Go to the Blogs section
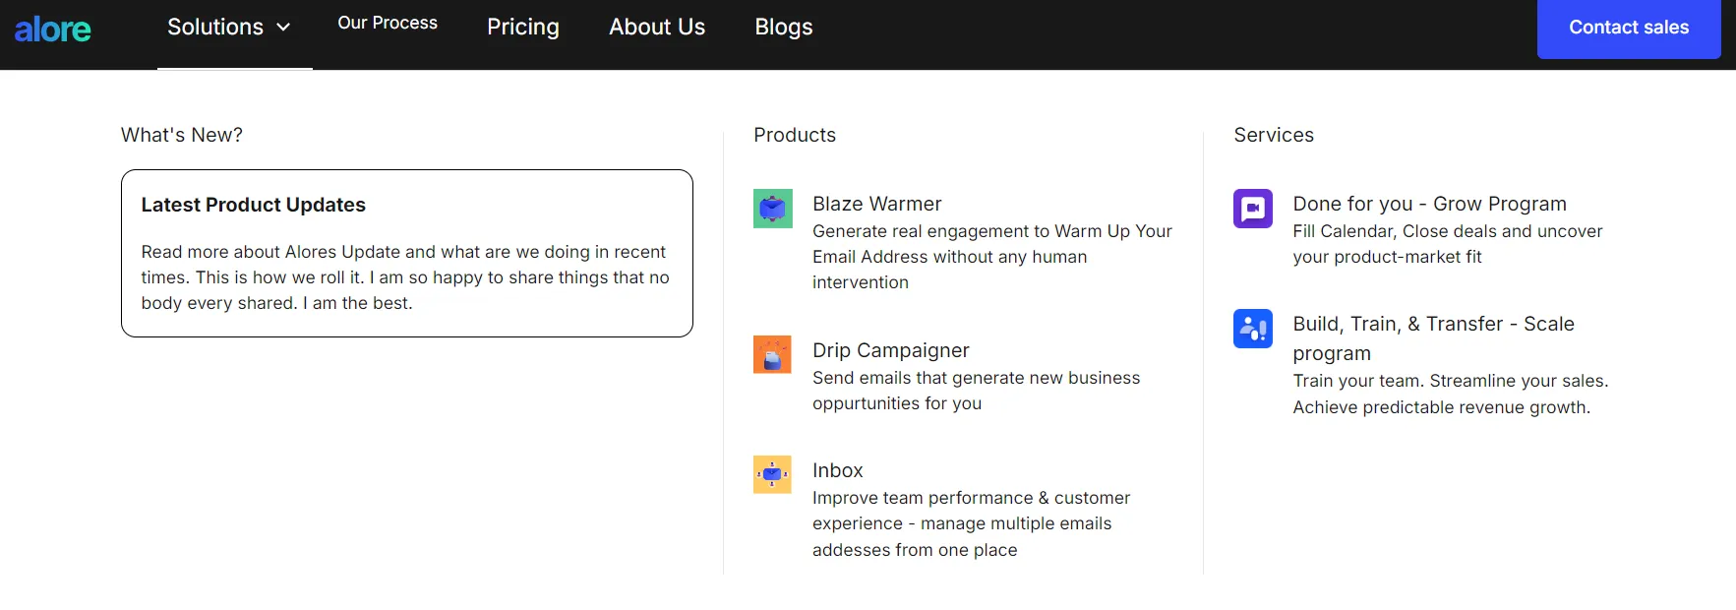This screenshot has height=610, width=1736. click(783, 28)
